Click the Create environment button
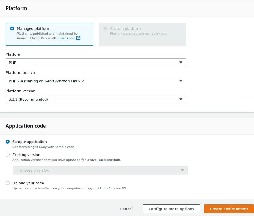 229,209
